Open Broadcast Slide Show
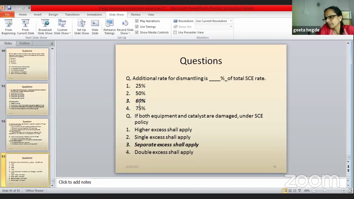 [45, 27]
